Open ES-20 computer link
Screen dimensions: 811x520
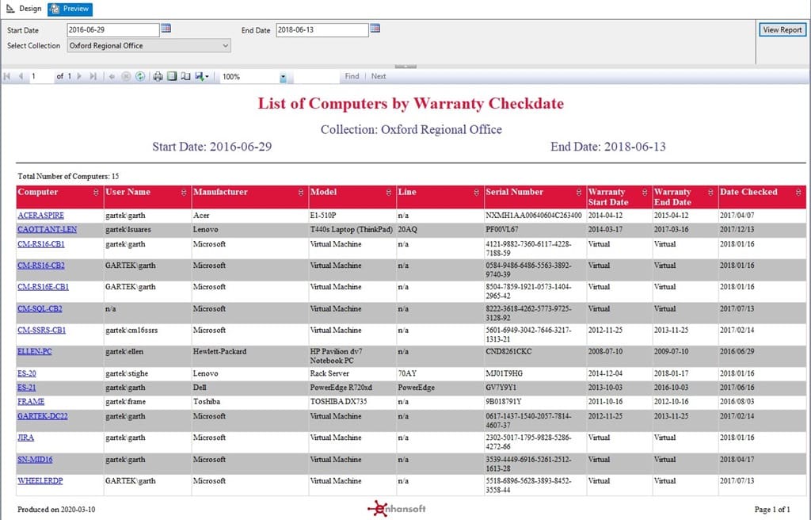coord(27,373)
